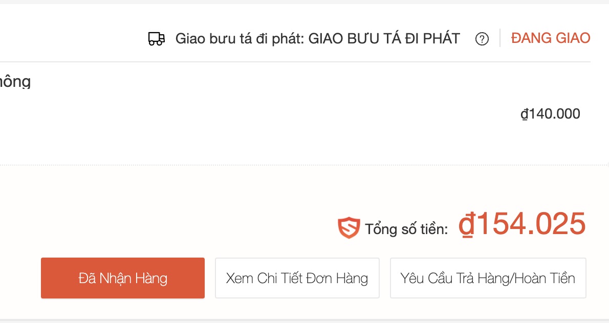Click the đ symbol before 140.000

tap(524, 114)
